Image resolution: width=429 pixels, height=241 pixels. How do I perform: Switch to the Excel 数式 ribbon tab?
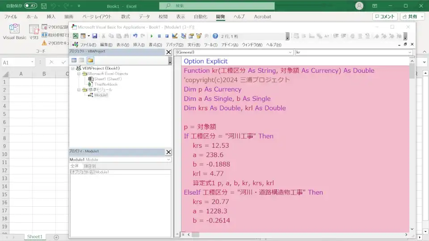click(x=126, y=17)
